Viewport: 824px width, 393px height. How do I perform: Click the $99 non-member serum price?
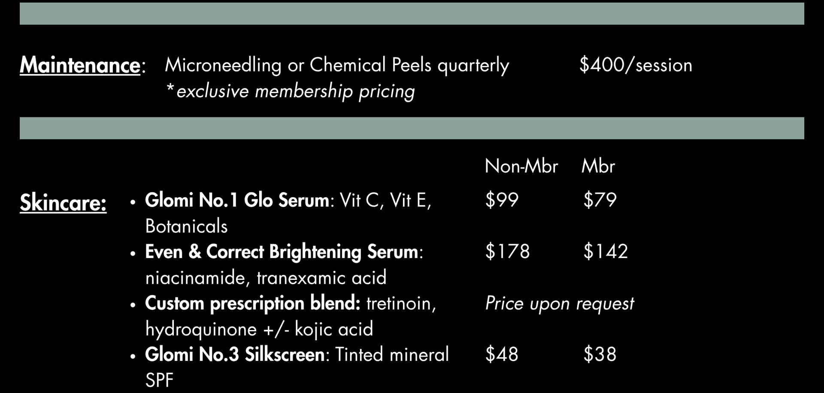[x=502, y=200]
